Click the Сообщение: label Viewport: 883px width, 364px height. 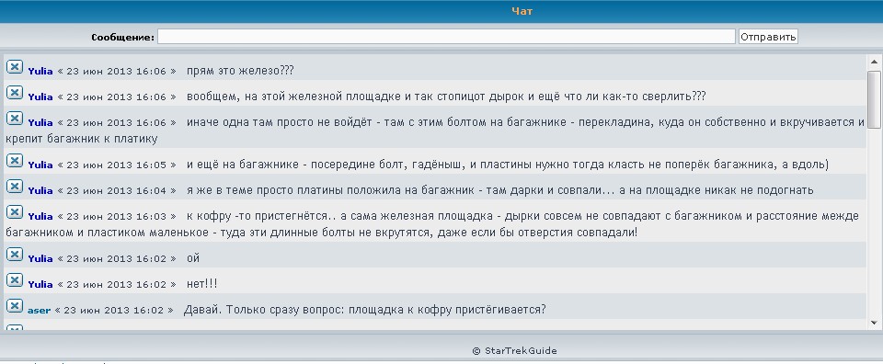[122, 38]
